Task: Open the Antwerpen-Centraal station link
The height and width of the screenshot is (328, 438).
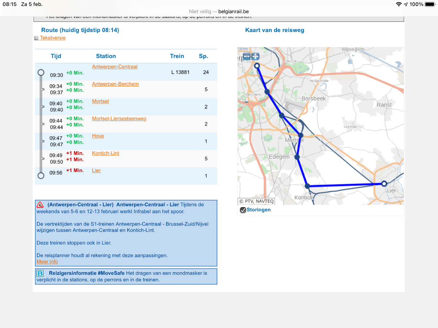Action: point(115,67)
